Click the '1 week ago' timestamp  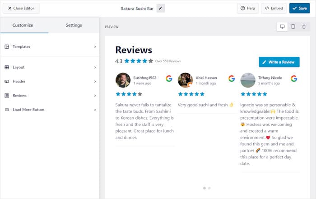coord(142,83)
